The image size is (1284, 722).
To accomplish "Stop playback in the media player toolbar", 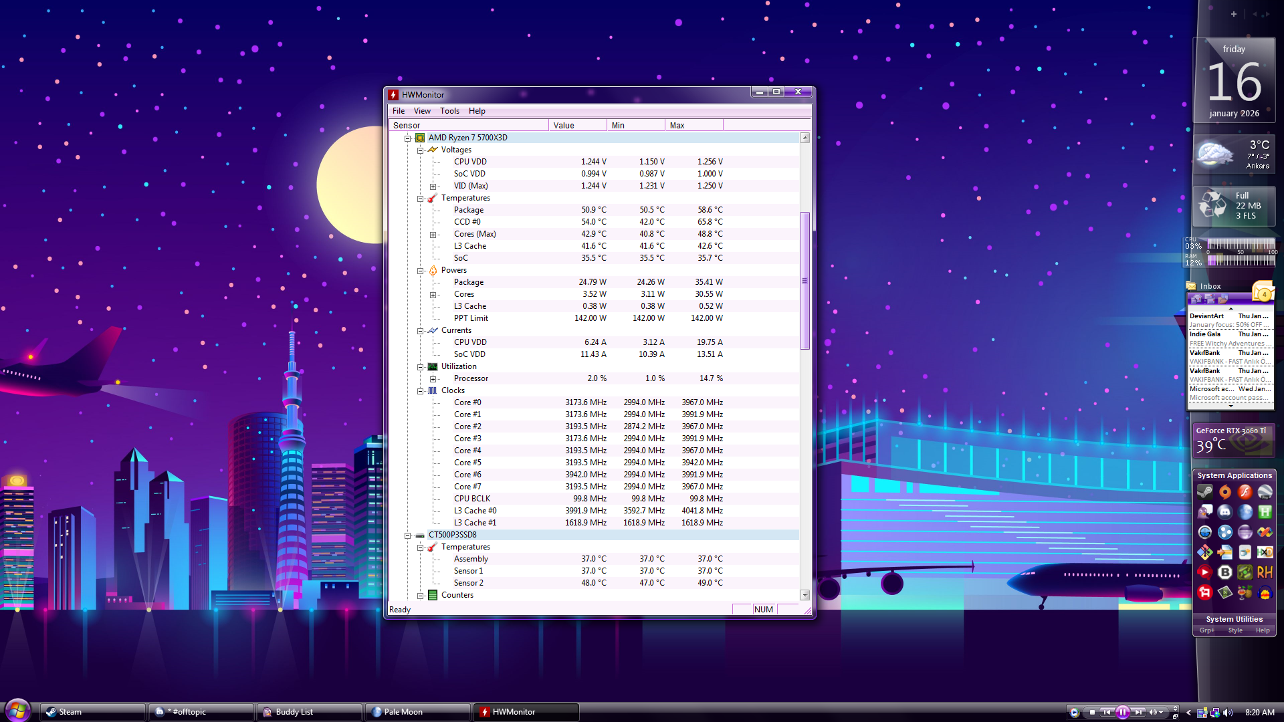I will tap(1092, 713).
